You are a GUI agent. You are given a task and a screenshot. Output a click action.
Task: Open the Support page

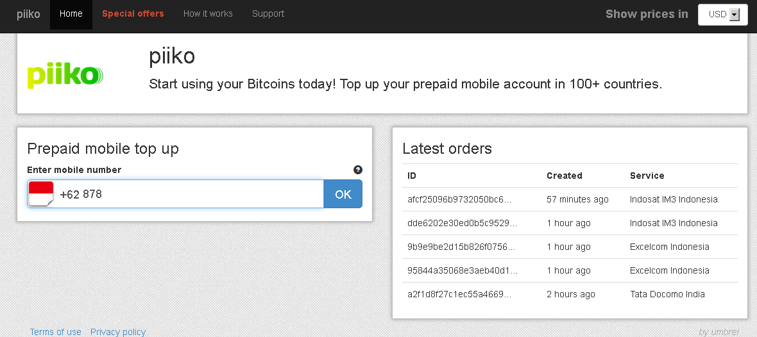(x=268, y=14)
